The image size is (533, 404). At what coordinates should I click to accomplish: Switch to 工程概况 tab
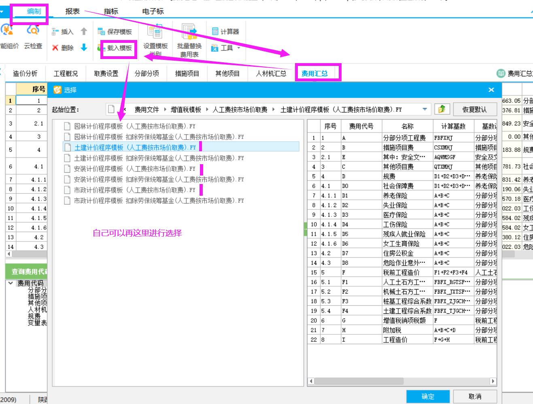click(x=66, y=73)
